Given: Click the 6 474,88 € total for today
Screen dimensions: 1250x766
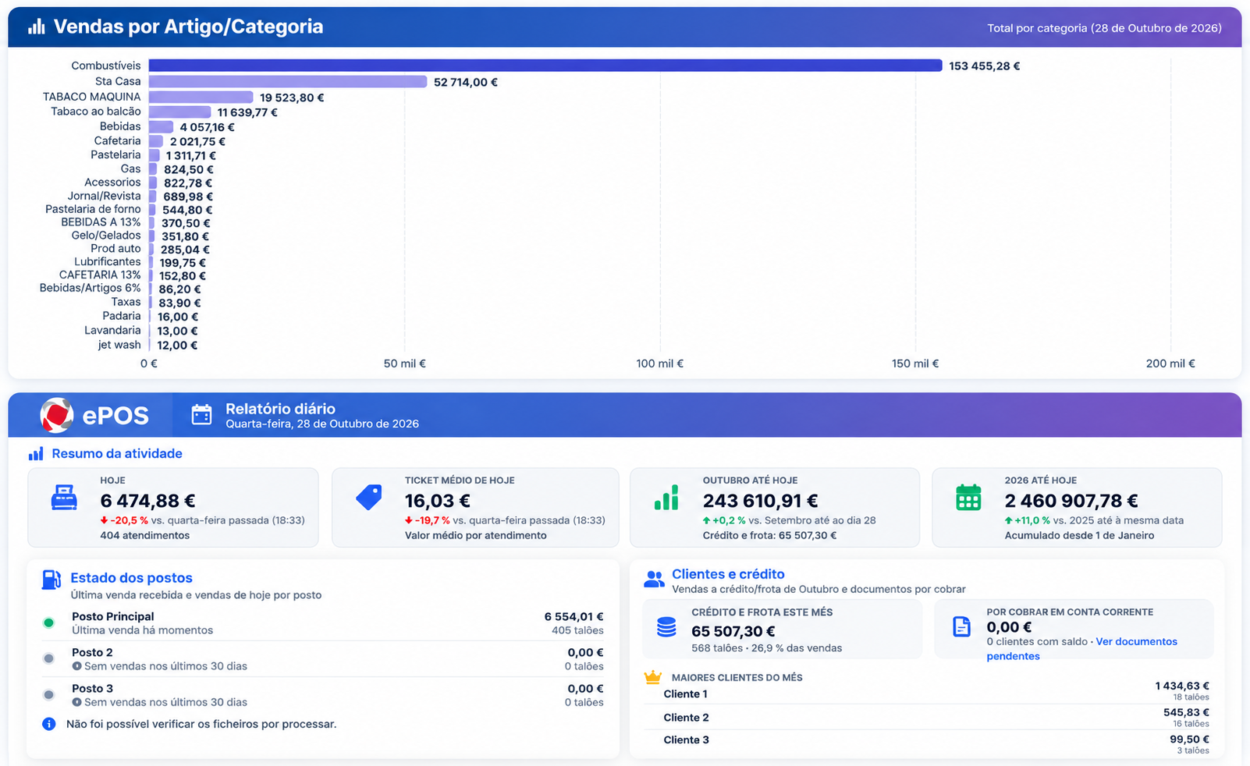Looking at the screenshot, I should click(147, 501).
